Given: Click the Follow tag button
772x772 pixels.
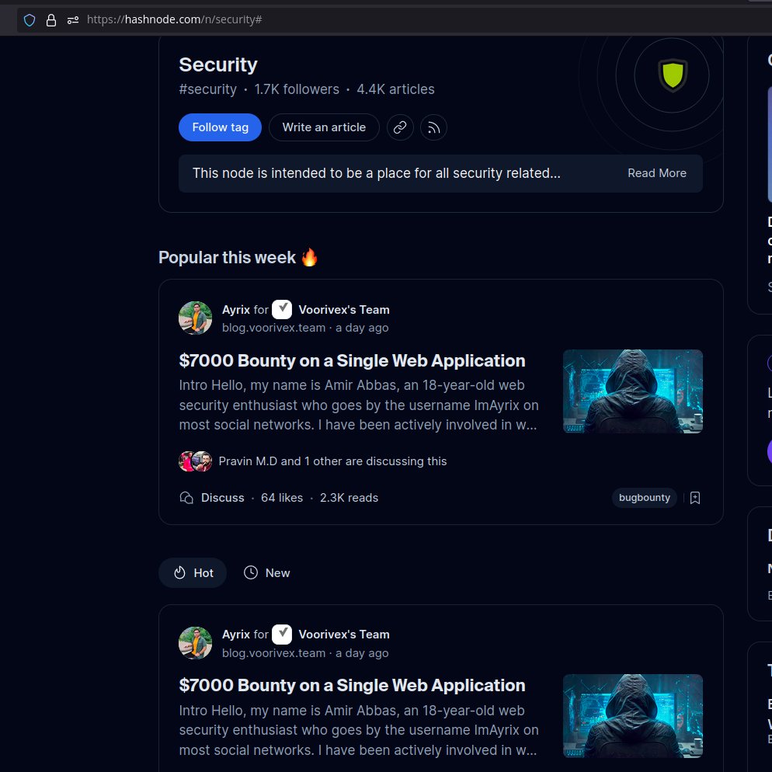Looking at the screenshot, I should click(x=220, y=127).
